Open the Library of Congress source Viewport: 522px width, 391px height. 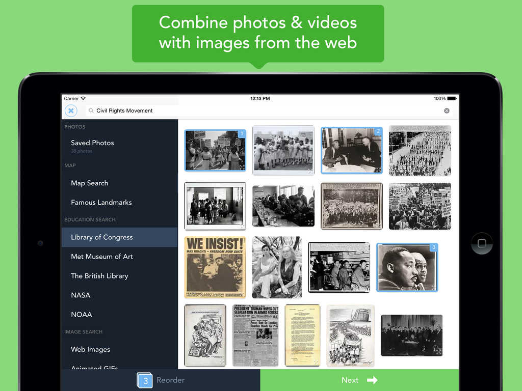101,237
